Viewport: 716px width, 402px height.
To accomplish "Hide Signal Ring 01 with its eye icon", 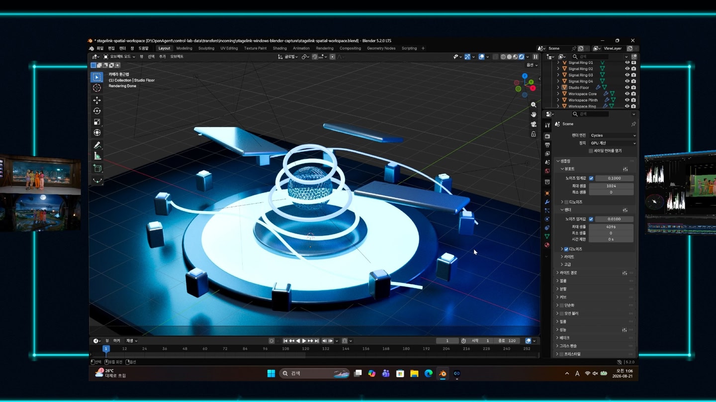I will point(627,63).
